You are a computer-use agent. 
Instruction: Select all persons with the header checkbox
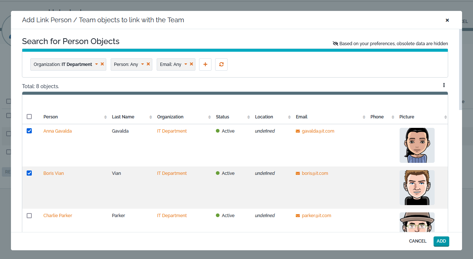pyautogui.click(x=29, y=117)
